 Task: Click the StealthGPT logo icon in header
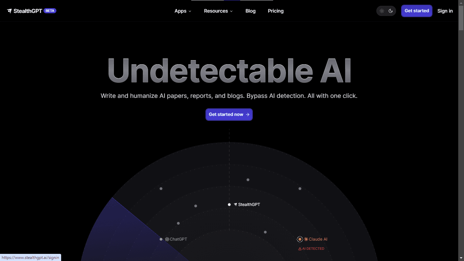(x=10, y=11)
